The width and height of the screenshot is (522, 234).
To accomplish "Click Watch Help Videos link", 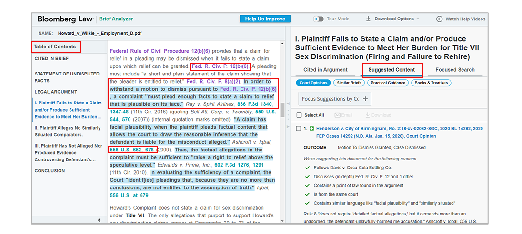I will click(465, 19).
